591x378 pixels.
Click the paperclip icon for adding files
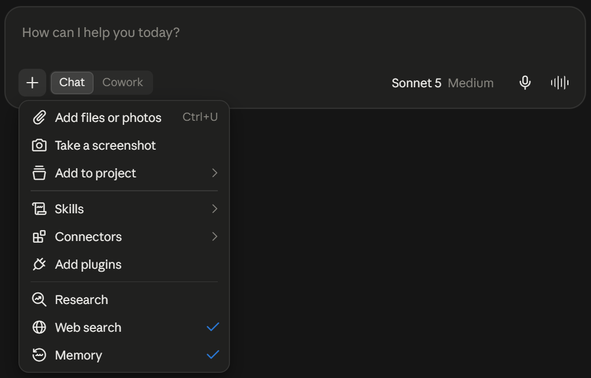point(39,118)
